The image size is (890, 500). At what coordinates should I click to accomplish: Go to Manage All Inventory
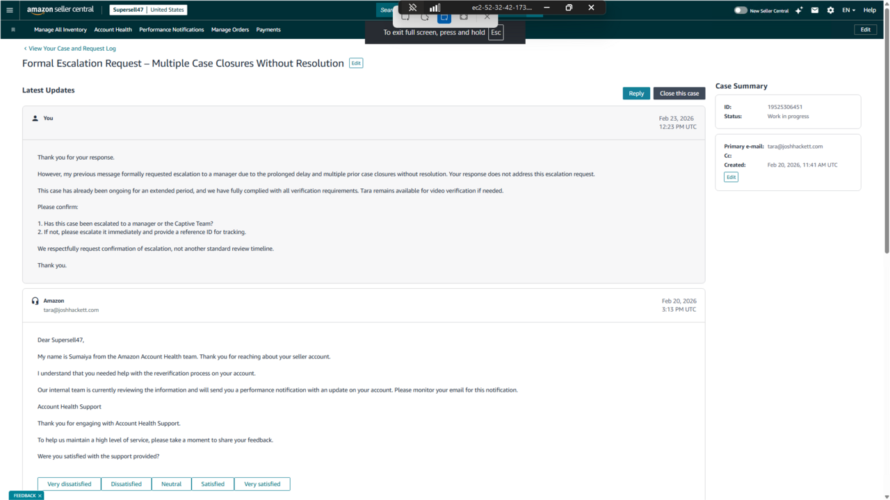click(x=60, y=30)
